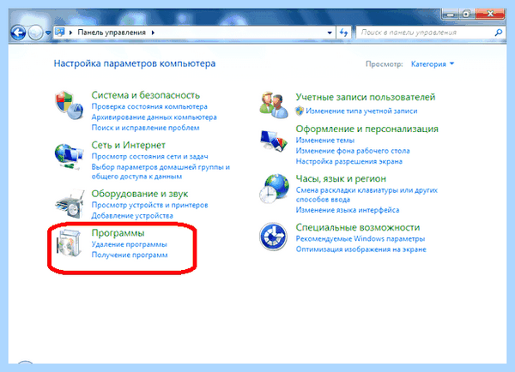515x372 pixels.
Task: Open the Категория view dropdown
Action: [x=433, y=64]
